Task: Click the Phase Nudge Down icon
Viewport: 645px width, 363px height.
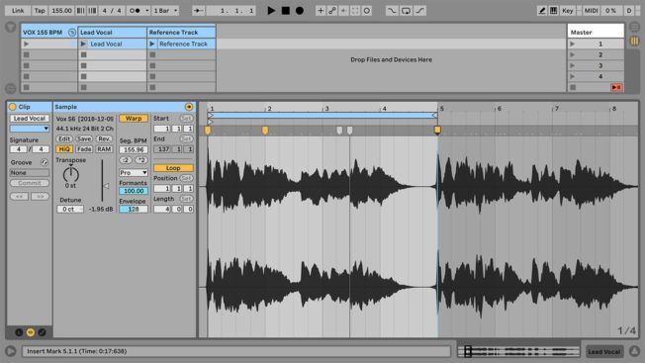Action: (81, 11)
